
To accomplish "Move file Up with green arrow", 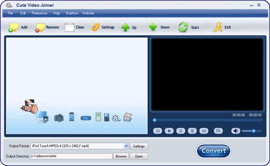I will [x=126, y=27].
